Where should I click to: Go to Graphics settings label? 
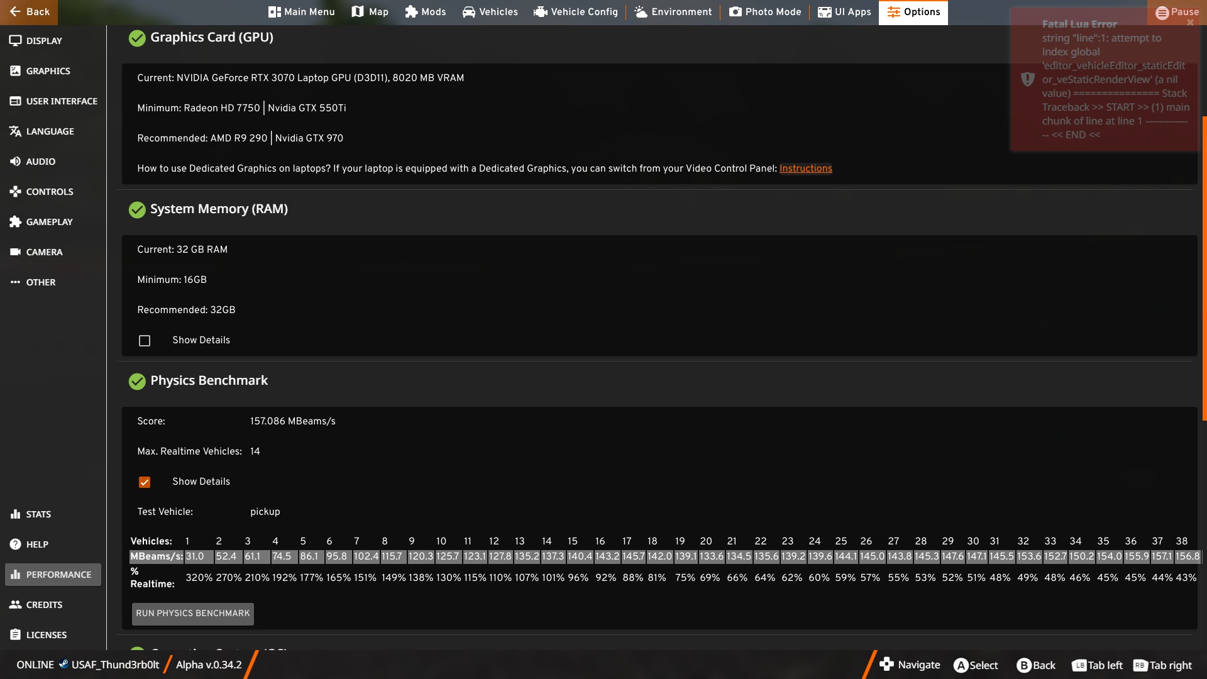pyautogui.click(x=48, y=71)
